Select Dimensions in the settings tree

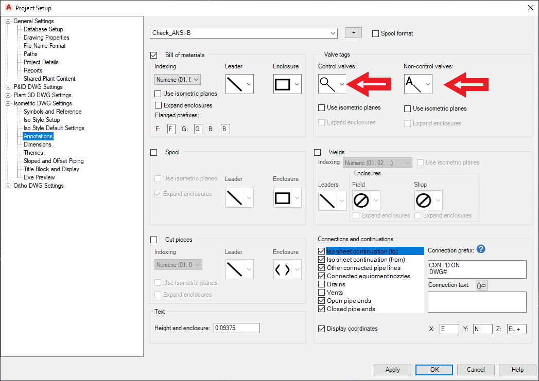(x=37, y=144)
